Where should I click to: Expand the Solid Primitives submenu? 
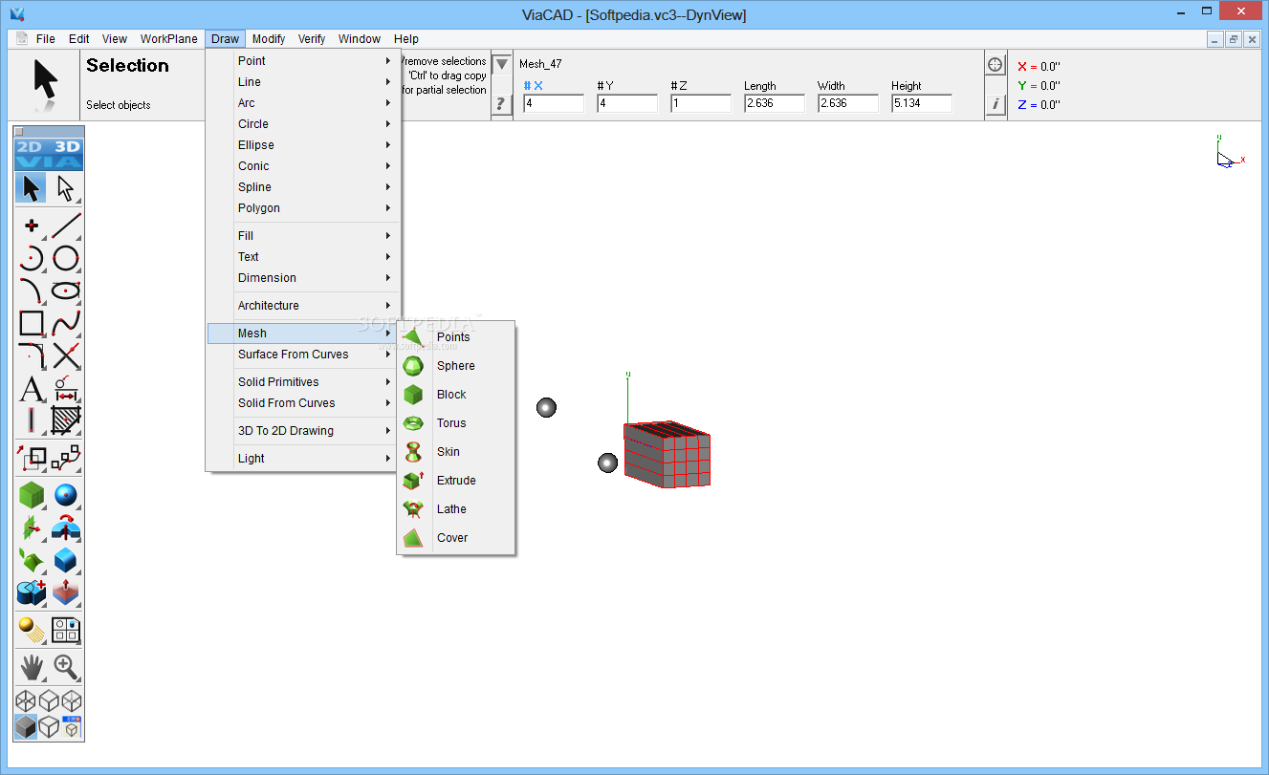(x=303, y=382)
